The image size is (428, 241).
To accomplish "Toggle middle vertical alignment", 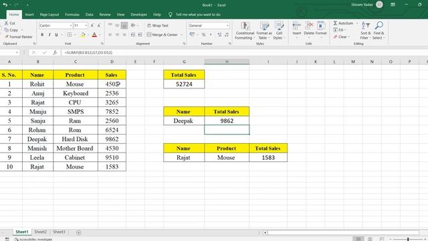I will click(x=117, y=25).
